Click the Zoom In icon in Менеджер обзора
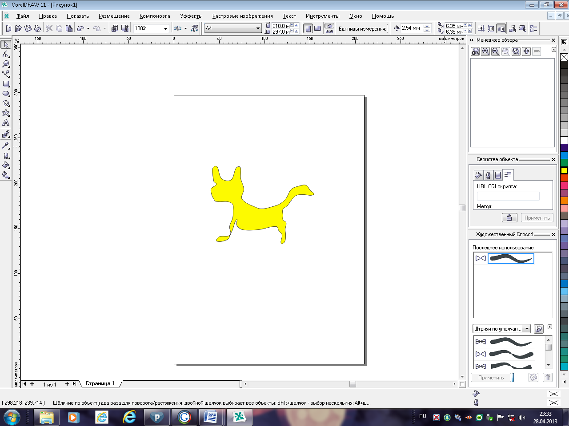Screen dimensions: 569x426 [x=485, y=51]
